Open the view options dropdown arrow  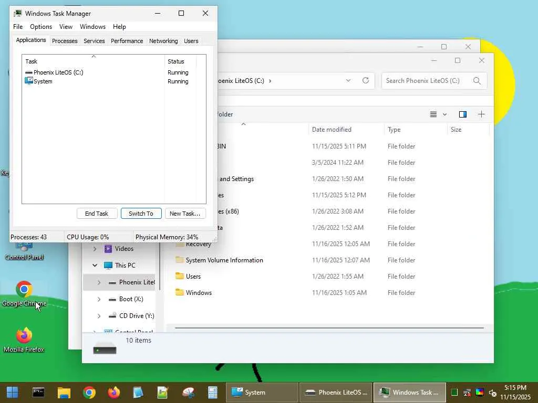click(x=444, y=114)
